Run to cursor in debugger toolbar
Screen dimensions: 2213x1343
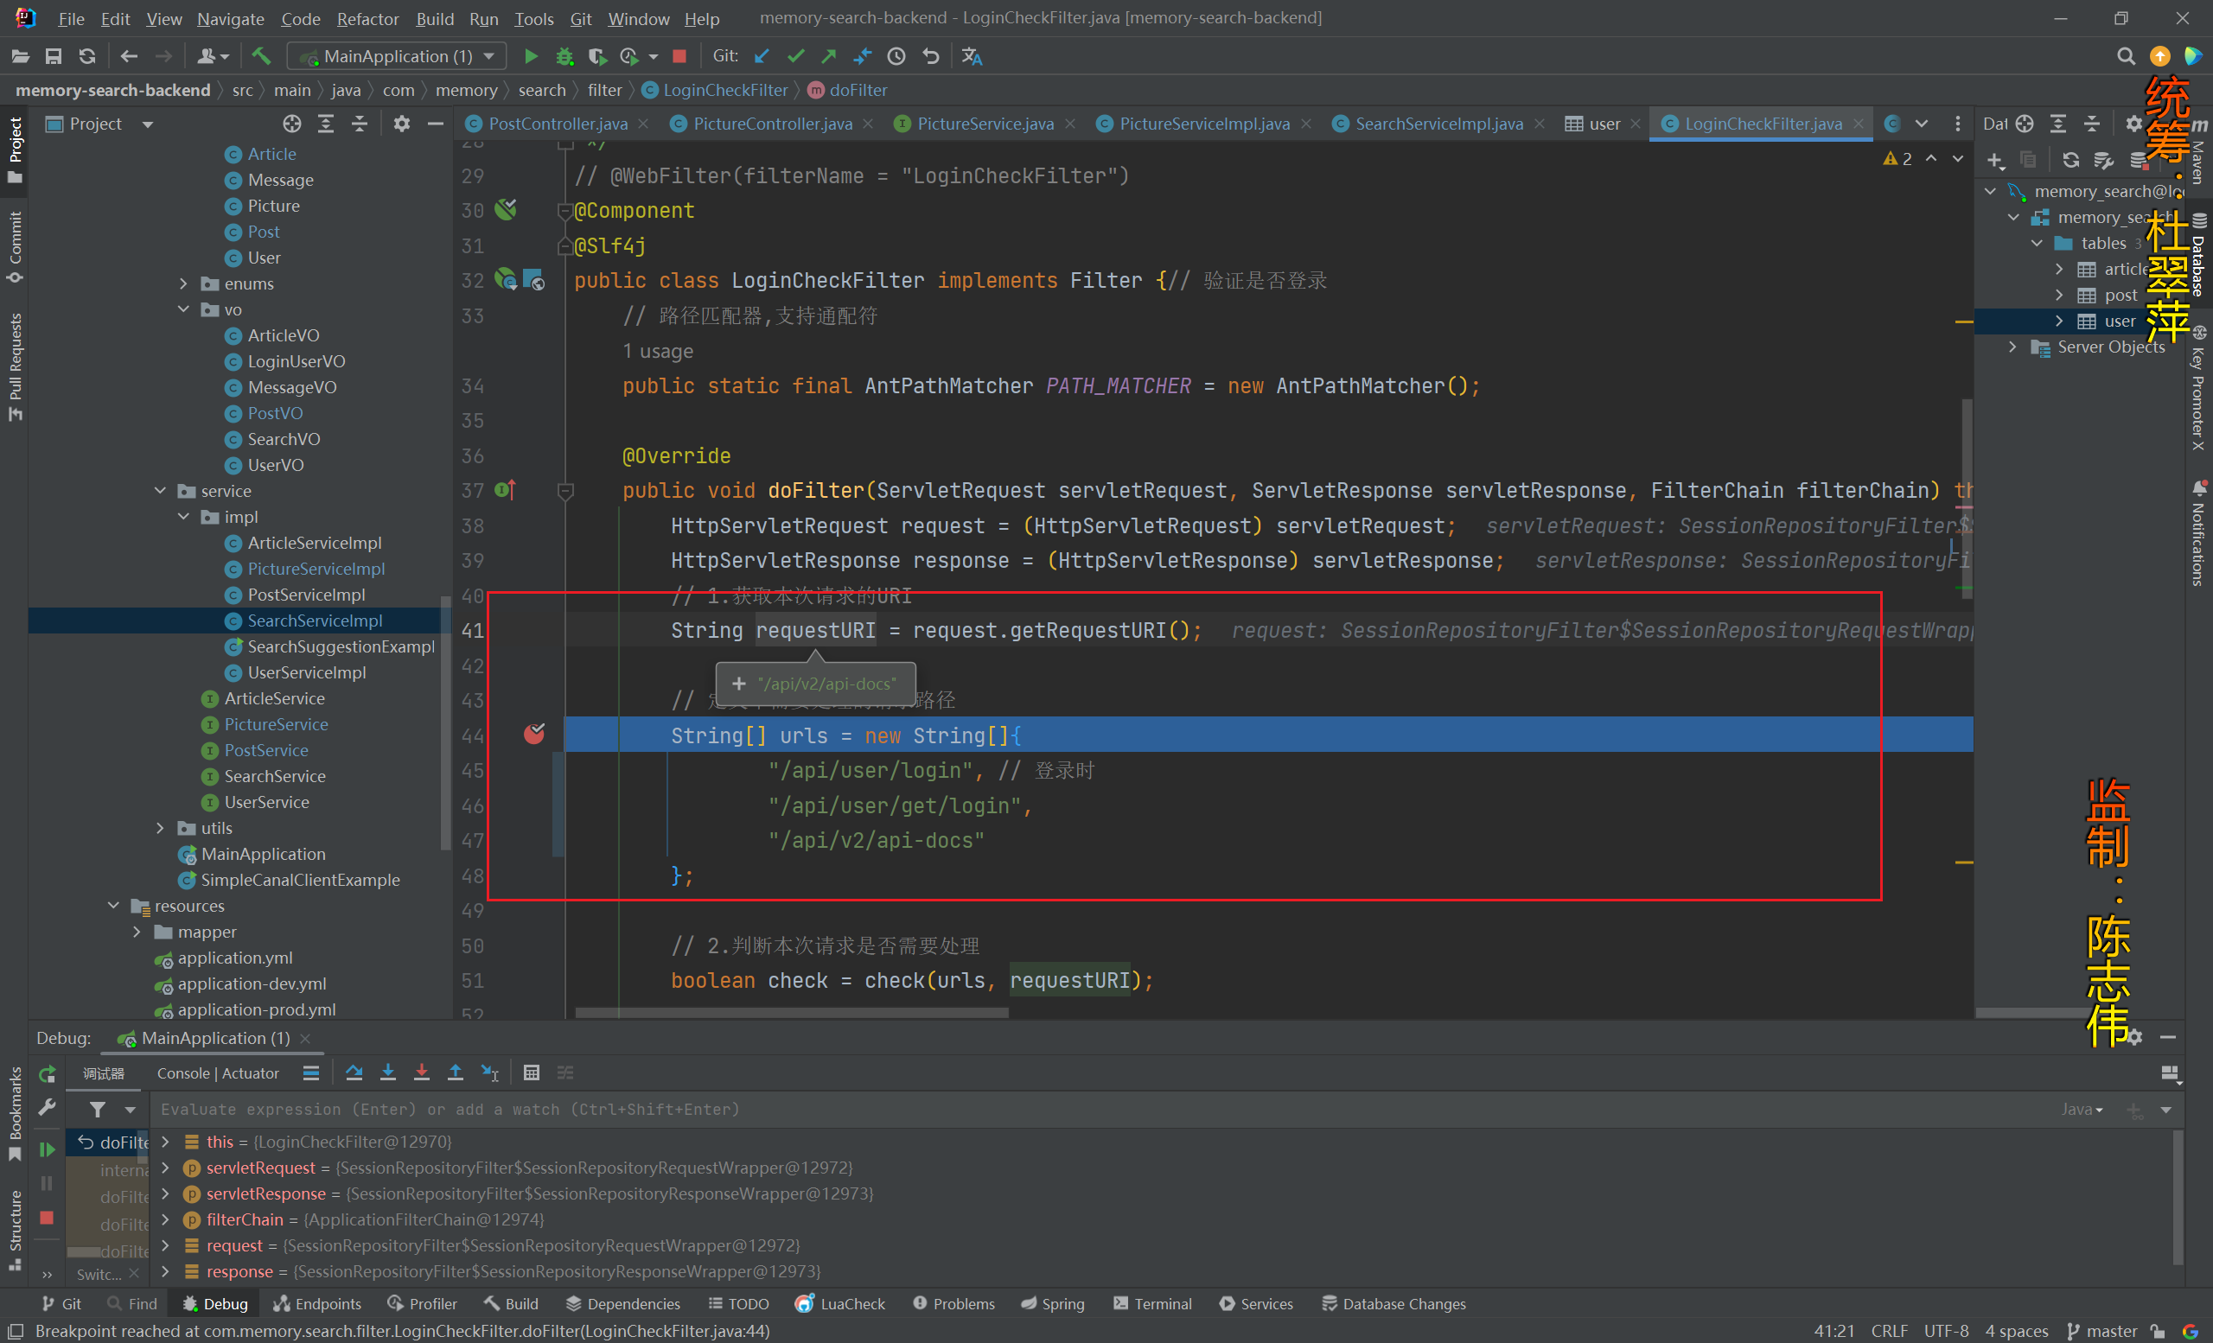[x=489, y=1072]
